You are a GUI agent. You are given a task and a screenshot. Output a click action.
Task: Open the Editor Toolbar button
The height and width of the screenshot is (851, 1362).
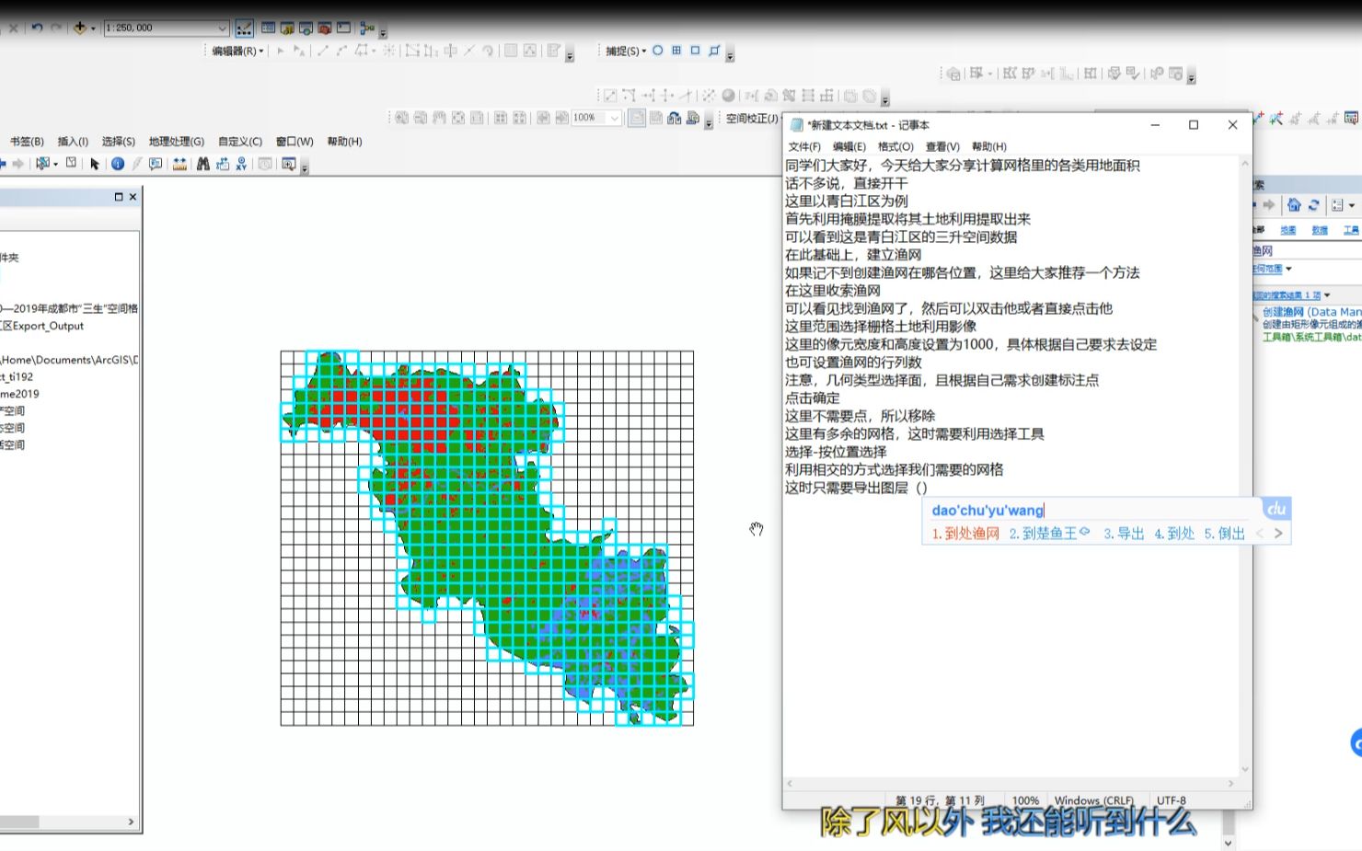coord(244,29)
